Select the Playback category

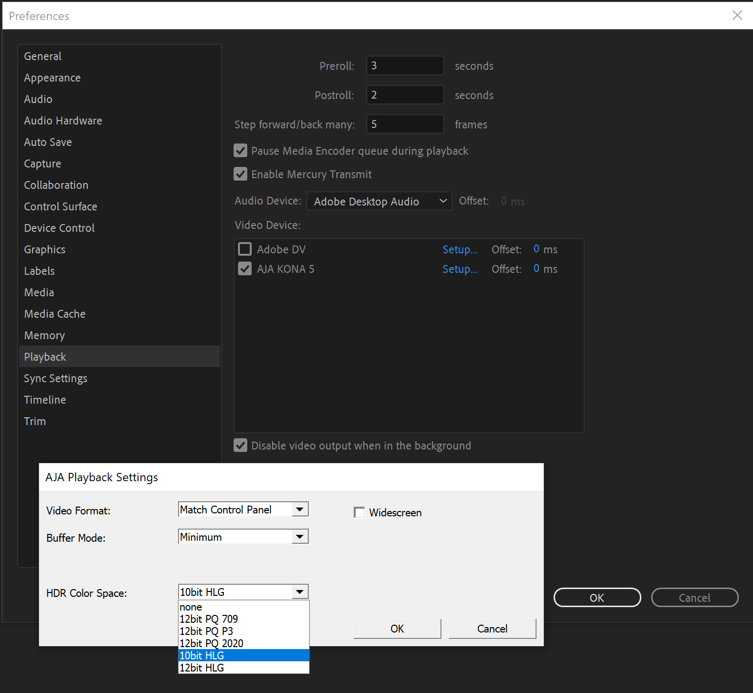(119, 357)
